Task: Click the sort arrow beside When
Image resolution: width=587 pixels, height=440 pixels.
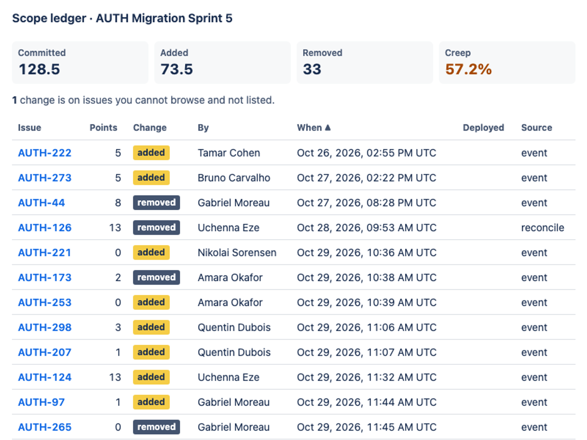Action: pyautogui.click(x=328, y=128)
